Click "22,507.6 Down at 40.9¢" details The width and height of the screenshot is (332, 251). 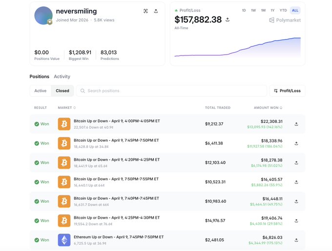click(94, 127)
